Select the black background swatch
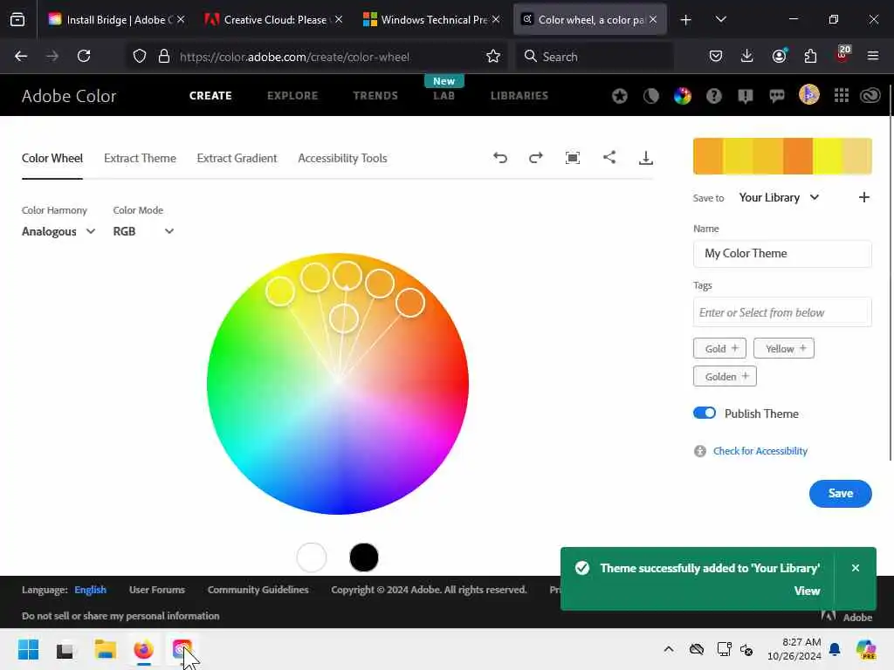This screenshot has height=670, width=894. tap(364, 557)
